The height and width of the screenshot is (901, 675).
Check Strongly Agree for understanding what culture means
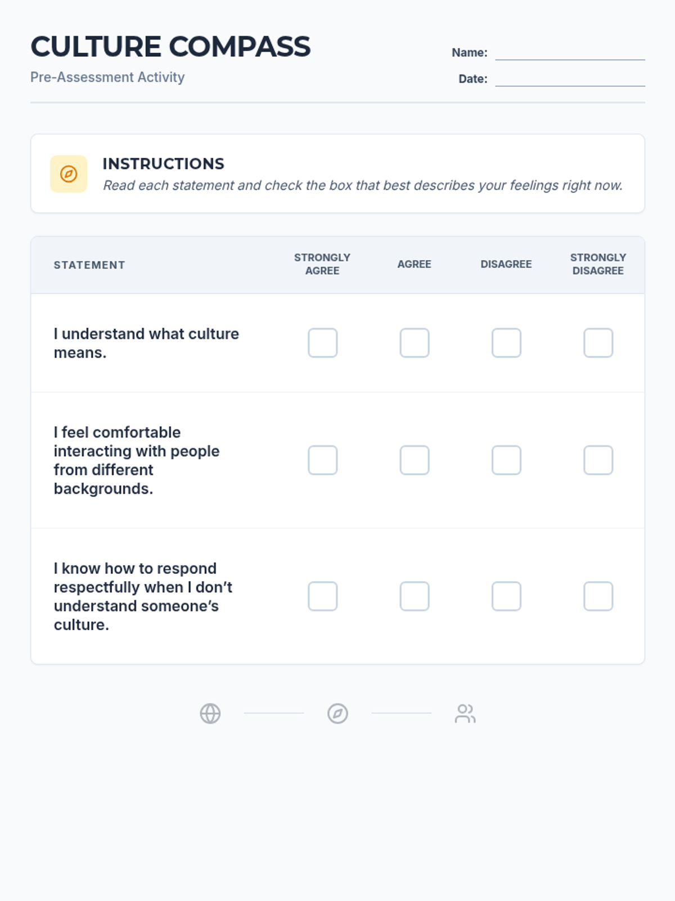click(323, 343)
